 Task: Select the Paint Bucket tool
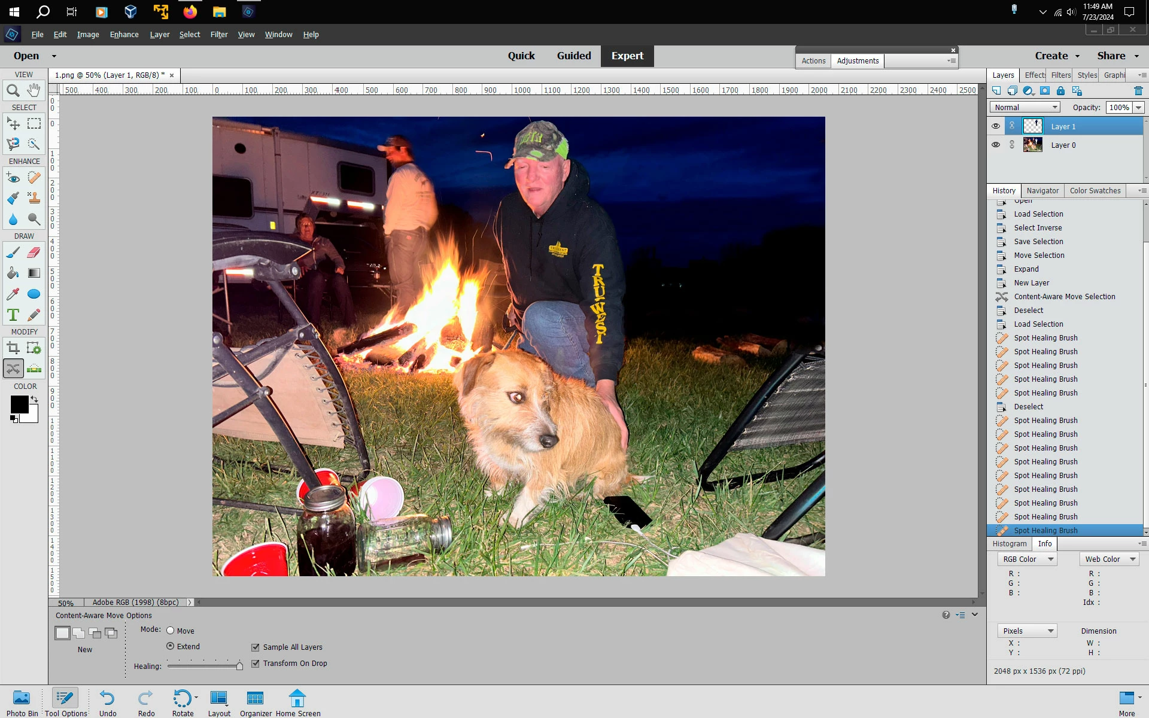pos(13,273)
